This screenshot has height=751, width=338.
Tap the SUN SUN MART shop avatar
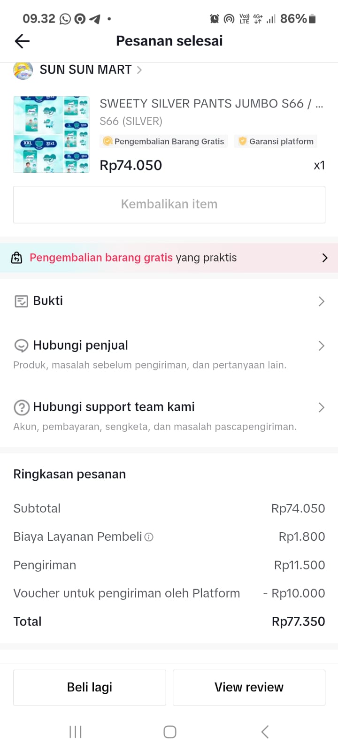(23, 70)
